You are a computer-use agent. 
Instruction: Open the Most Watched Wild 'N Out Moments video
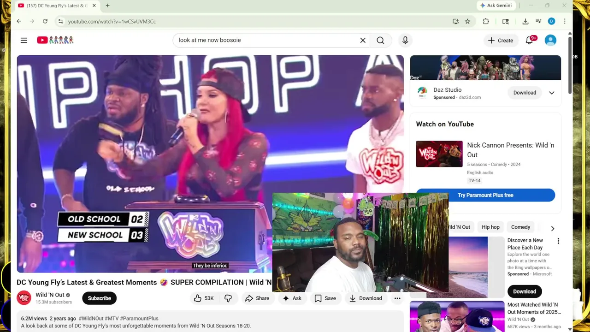[457, 316]
